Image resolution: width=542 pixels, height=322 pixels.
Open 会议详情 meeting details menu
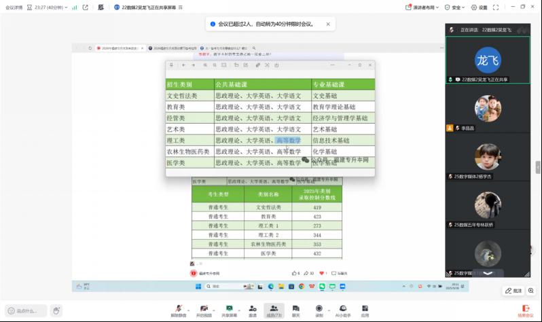tap(14, 7)
